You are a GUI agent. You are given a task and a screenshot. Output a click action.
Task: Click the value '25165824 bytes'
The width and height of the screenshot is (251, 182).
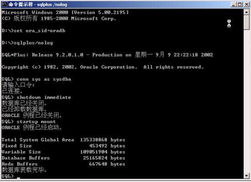[x=104, y=158]
